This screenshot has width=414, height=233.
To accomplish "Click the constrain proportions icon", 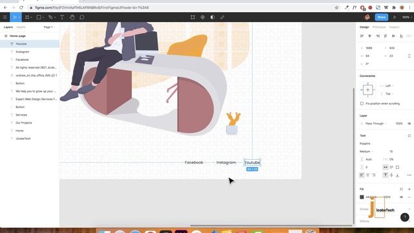I will (x=409, y=56).
